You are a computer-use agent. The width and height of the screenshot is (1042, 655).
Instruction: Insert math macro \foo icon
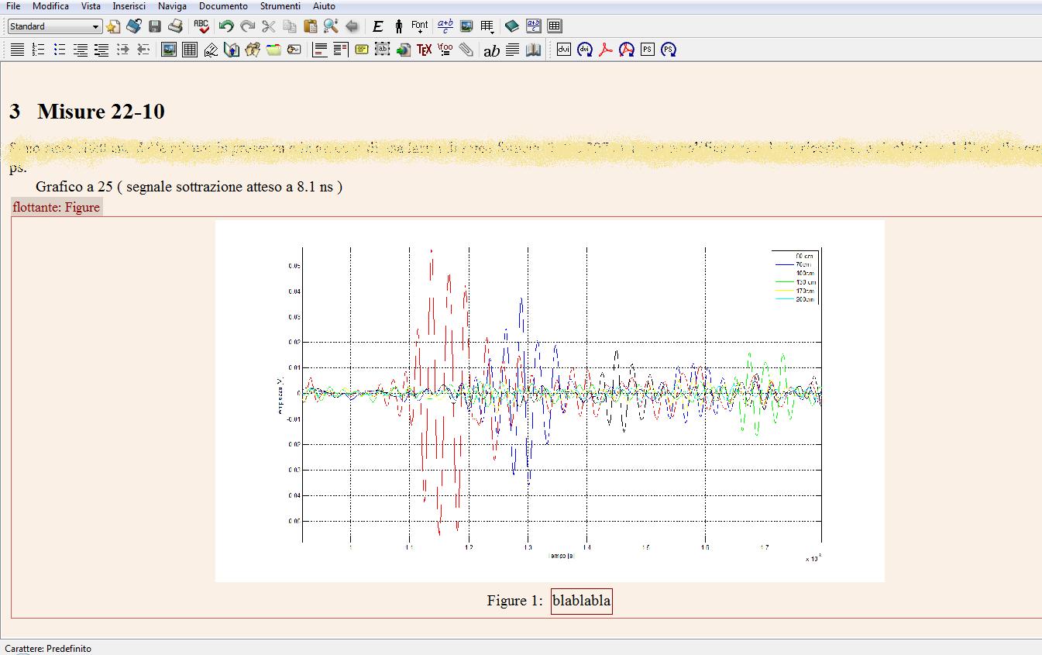[x=445, y=50]
